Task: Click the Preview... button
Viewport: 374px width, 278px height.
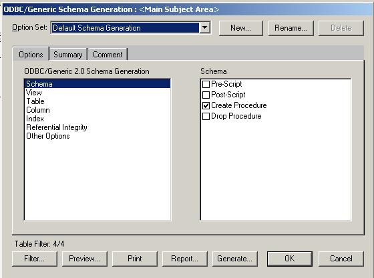Action: click(x=85, y=259)
